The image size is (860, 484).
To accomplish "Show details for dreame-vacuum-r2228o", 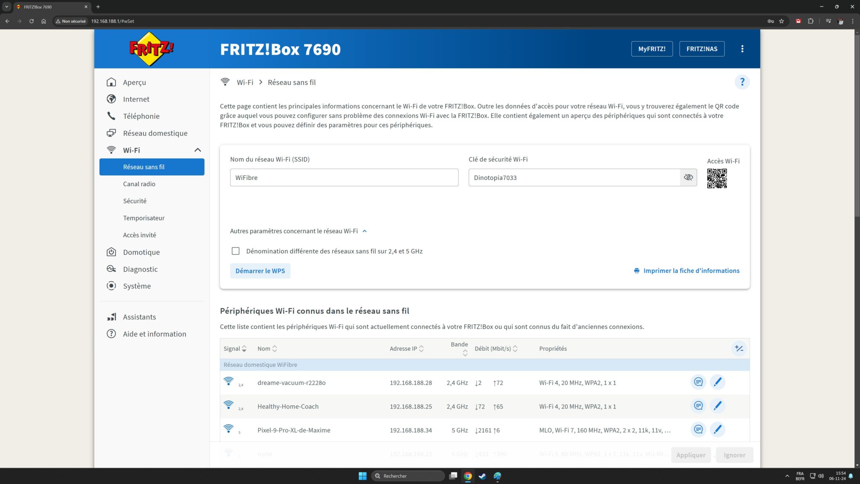I will point(698,382).
